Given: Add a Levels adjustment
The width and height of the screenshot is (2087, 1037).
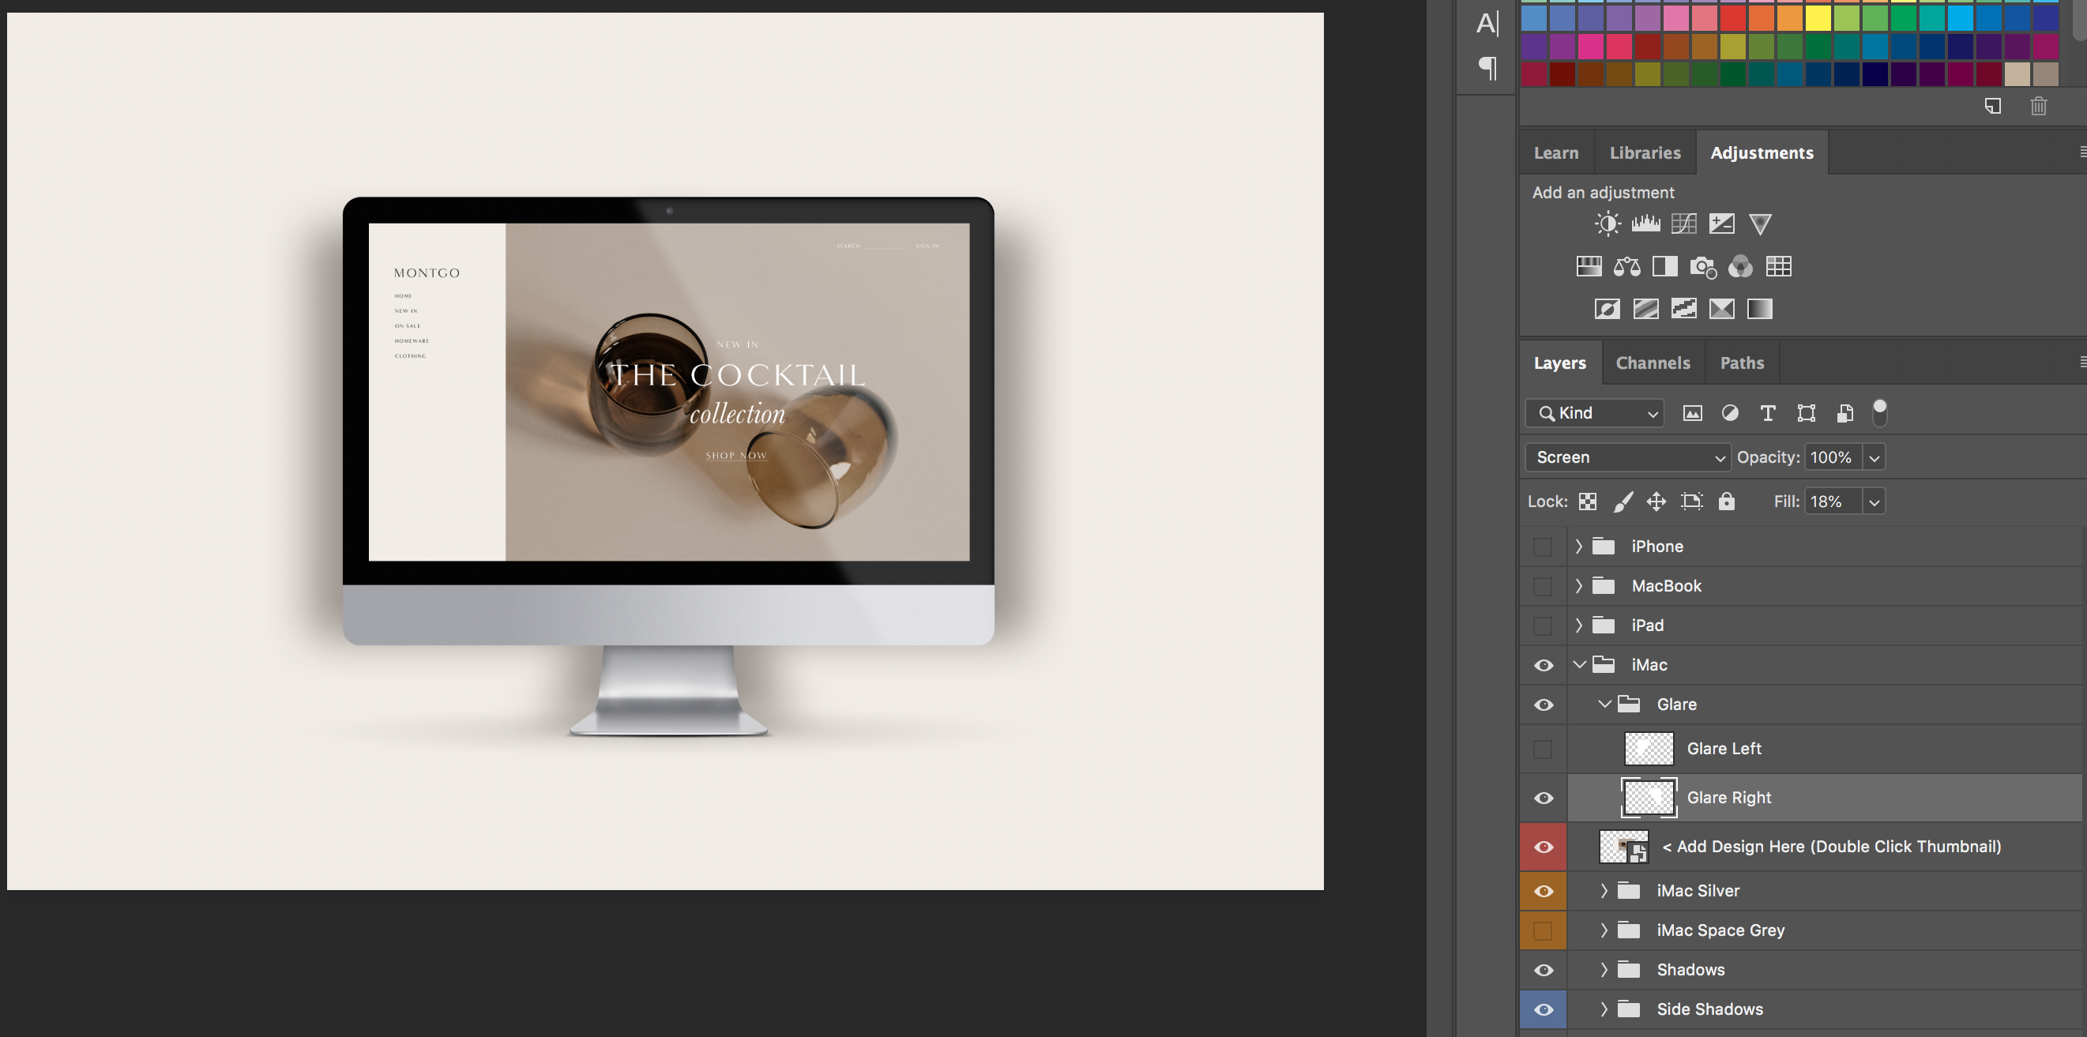Looking at the screenshot, I should [1645, 224].
